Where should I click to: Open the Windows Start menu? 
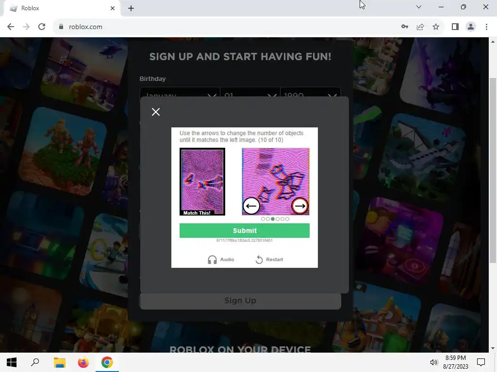tap(12, 362)
